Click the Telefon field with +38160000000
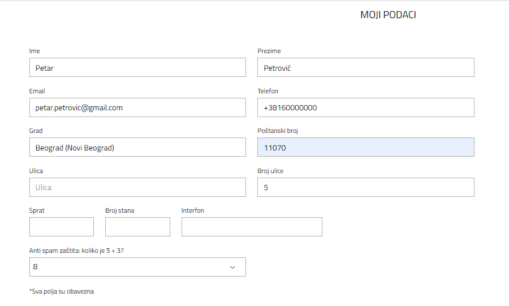The image size is (509, 306). (x=366, y=107)
